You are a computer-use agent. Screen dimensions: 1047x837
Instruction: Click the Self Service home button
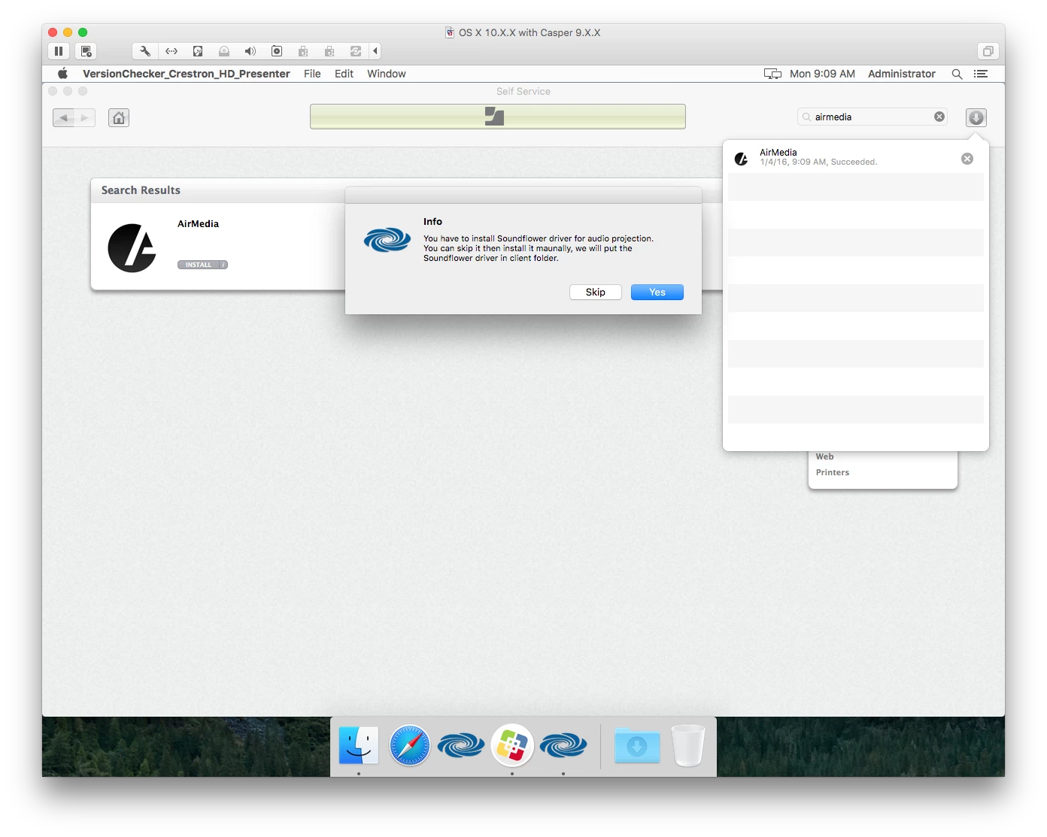pyautogui.click(x=119, y=117)
